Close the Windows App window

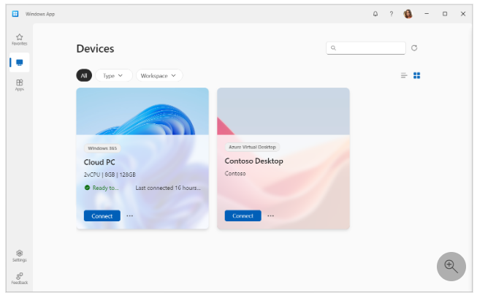(463, 14)
